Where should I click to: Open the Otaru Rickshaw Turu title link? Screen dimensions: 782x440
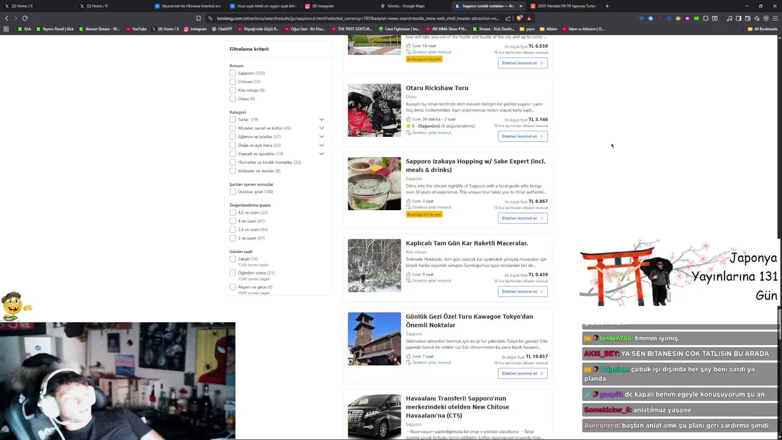click(437, 88)
